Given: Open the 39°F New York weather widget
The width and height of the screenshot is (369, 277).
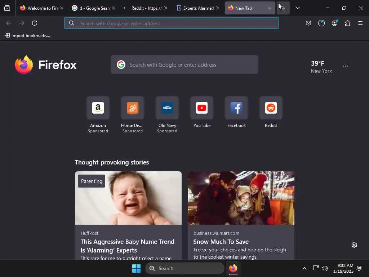Looking at the screenshot, I should tap(321, 67).
